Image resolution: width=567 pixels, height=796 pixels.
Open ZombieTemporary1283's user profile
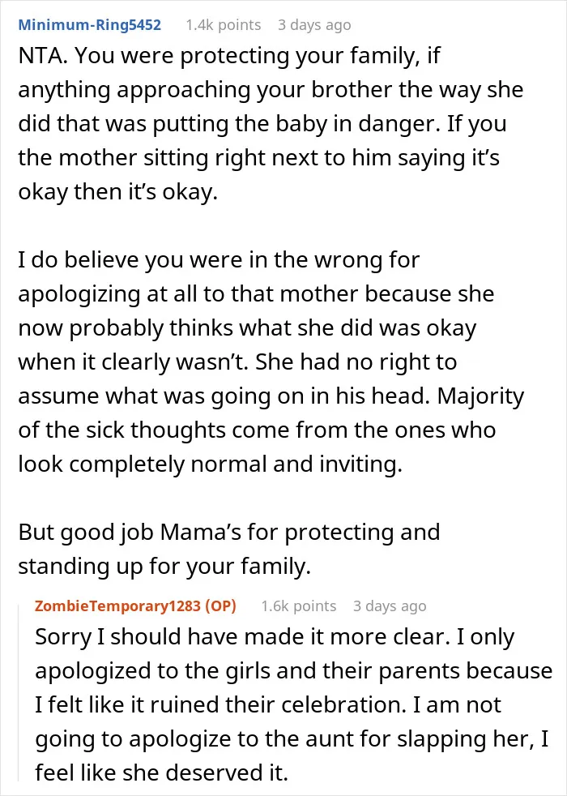pyautogui.click(x=117, y=606)
